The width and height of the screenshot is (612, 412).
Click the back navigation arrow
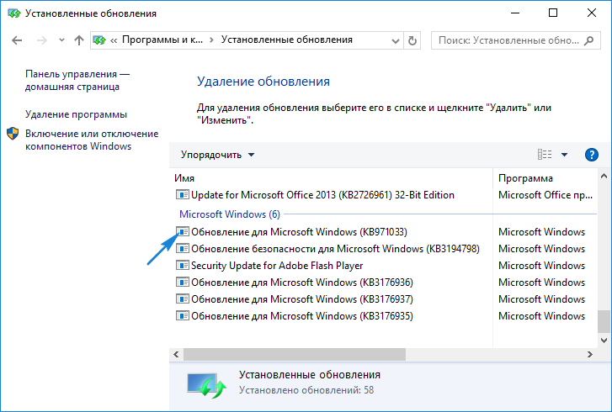click(19, 40)
